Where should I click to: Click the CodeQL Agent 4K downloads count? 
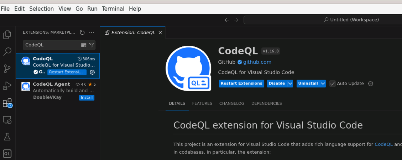point(81,84)
